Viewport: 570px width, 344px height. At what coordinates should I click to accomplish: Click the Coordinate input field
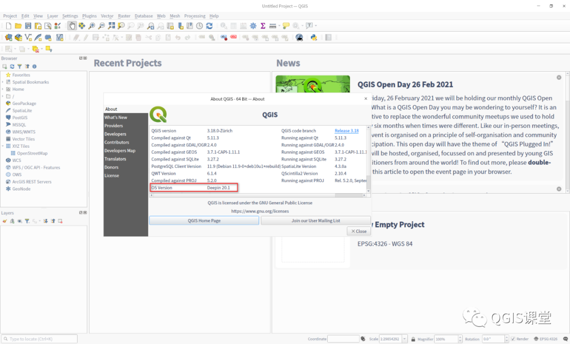click(343, 339)
